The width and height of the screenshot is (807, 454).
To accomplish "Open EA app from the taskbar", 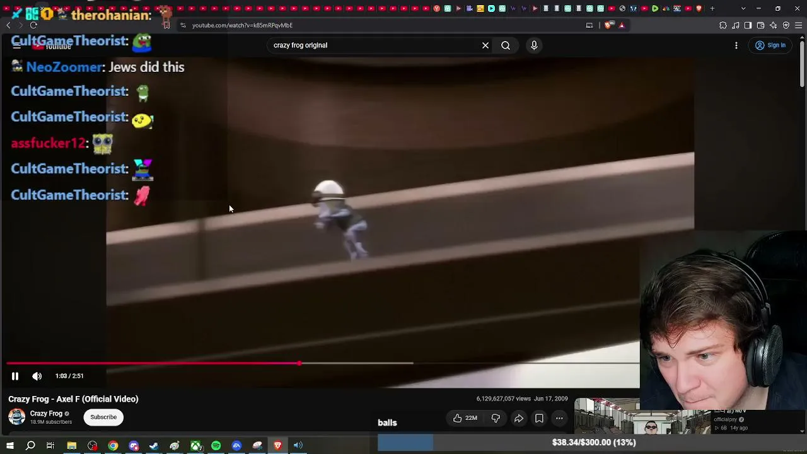I will [x=236, y=446].
